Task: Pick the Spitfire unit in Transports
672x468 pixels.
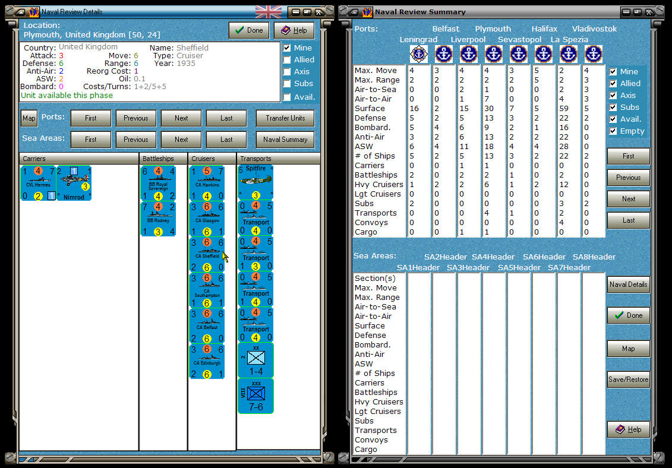Action: 256,183
